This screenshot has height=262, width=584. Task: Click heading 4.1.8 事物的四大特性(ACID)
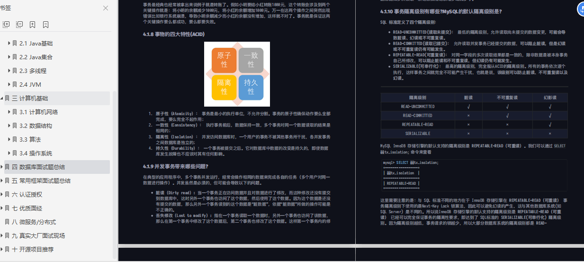click(x=173, y=34)
